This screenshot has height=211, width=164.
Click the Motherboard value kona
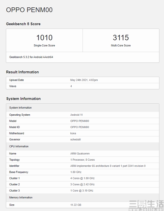(73, 133)
